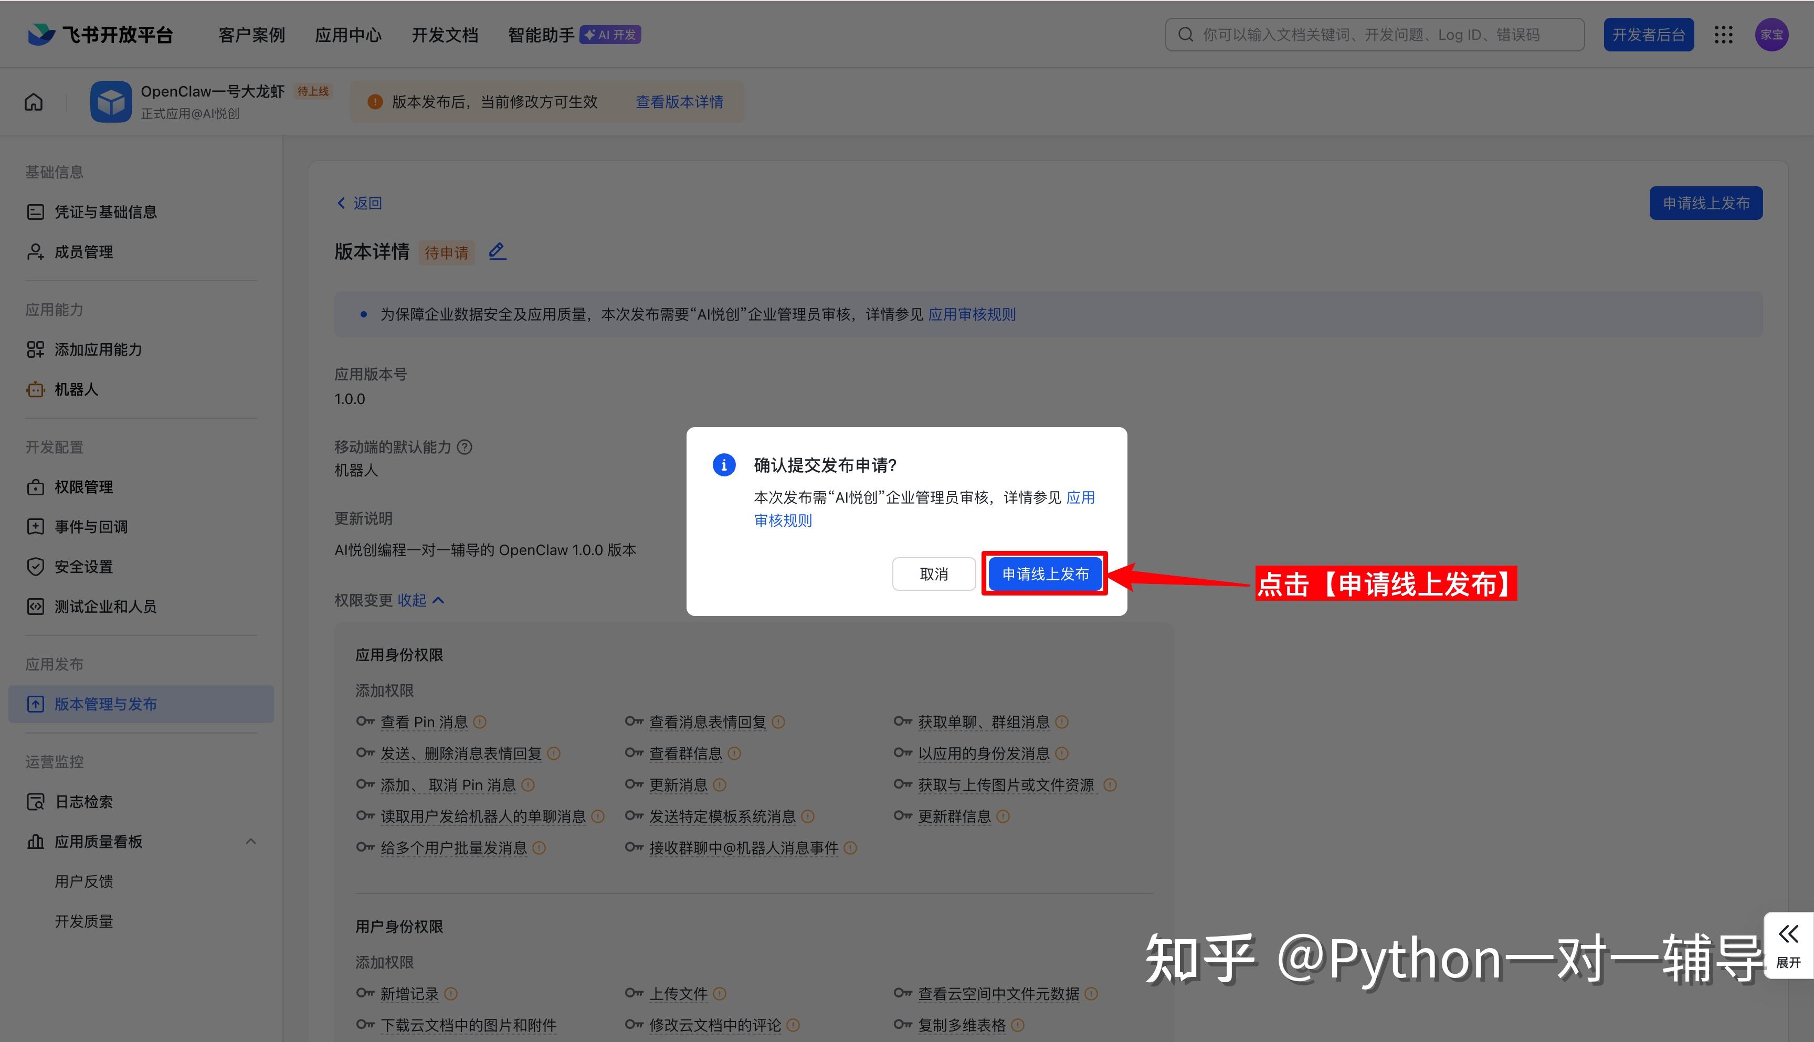Open the nine-dot app grid icon

[1724, 34]
